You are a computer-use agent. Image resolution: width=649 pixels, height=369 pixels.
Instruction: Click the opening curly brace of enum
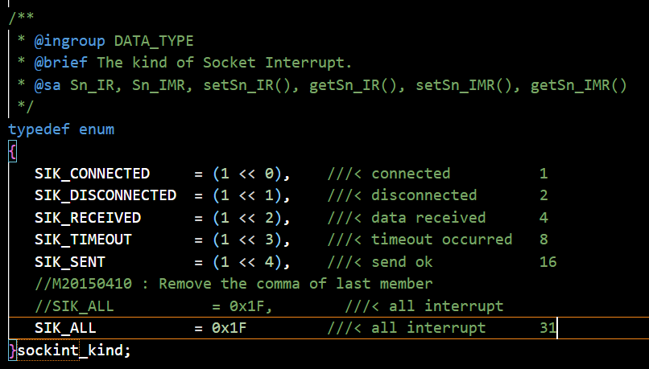pos(12,152)
